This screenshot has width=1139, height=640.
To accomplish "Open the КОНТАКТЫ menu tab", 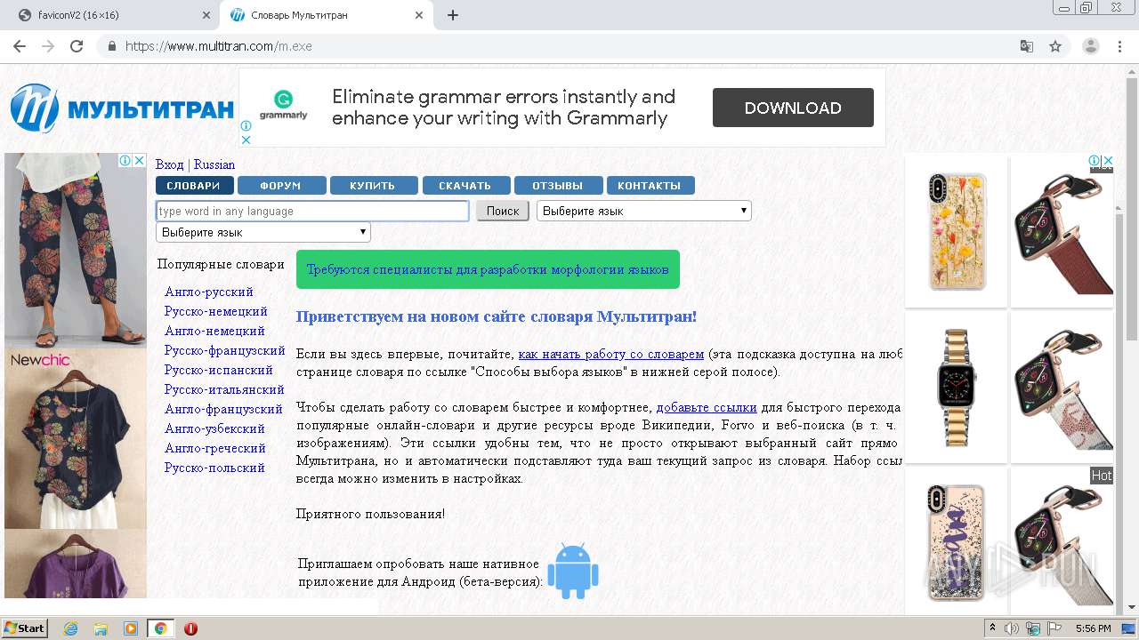I will 650,186.
